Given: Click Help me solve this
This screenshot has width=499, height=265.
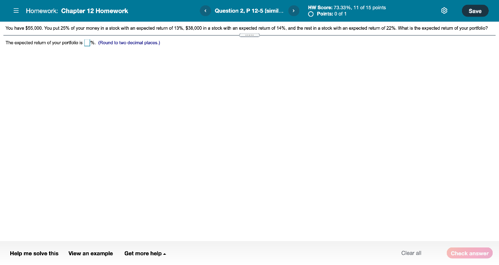Looking at the screenshot, I should 34,253.
